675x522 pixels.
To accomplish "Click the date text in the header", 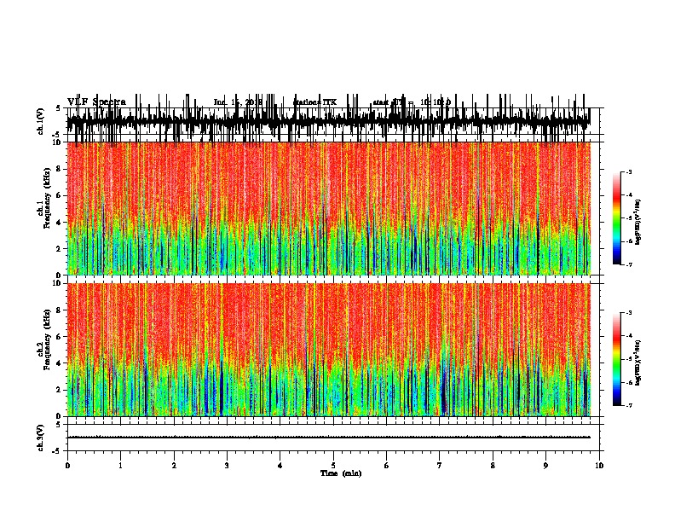I will [x=238, y=102].
